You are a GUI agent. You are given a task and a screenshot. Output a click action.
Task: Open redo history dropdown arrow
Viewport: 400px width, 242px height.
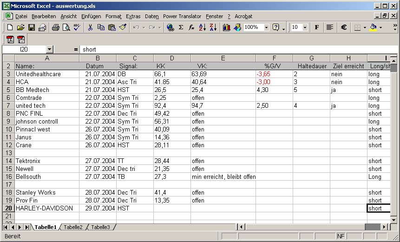[159, 27]
